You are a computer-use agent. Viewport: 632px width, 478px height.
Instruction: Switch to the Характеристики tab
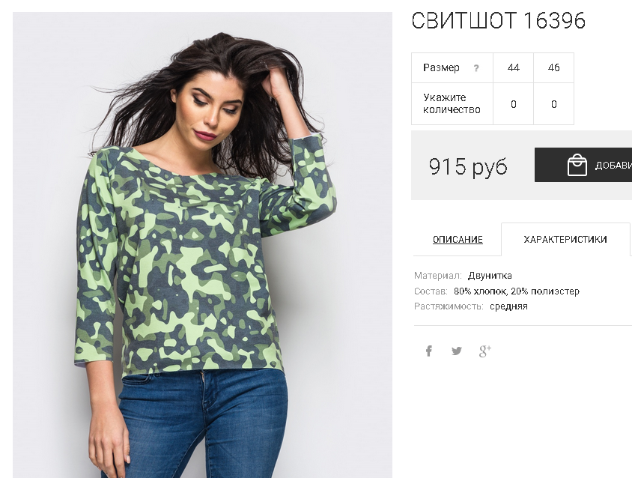click(565, 240)
